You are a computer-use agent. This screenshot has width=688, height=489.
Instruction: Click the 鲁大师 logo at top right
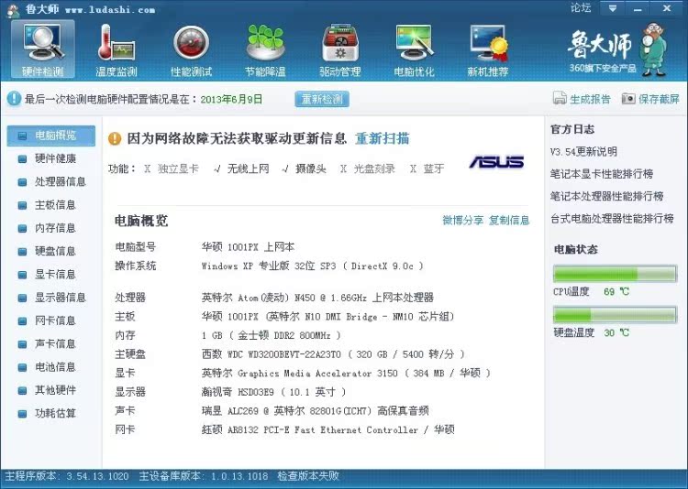(x=616, y=49)
